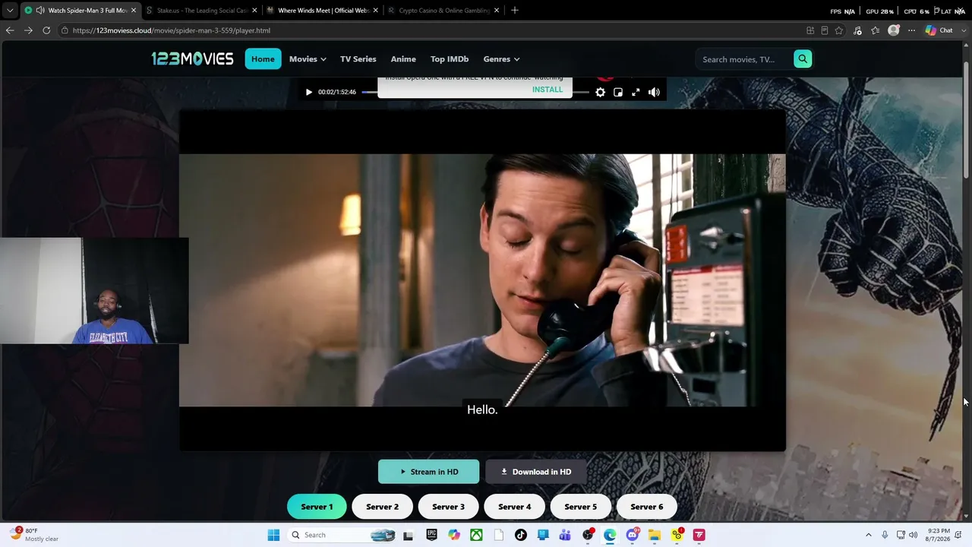Open File Explorer from the taskbar

pos(655,535)
